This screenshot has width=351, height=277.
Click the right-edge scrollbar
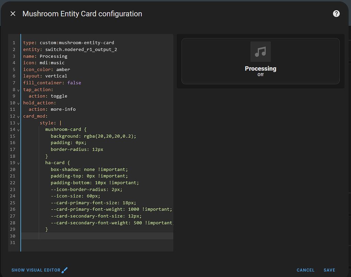pos(349,137)
